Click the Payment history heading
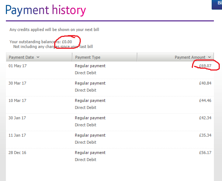Image resolution: width=222 pixels, height=181 pixels. [46, 10]
